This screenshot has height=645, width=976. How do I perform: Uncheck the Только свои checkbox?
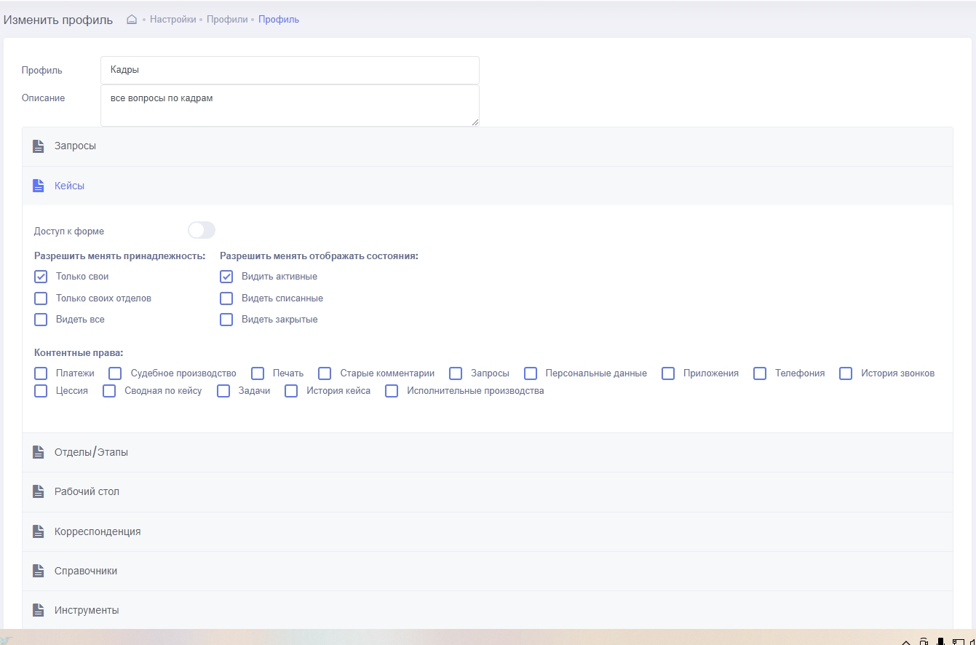coord(41,277)
